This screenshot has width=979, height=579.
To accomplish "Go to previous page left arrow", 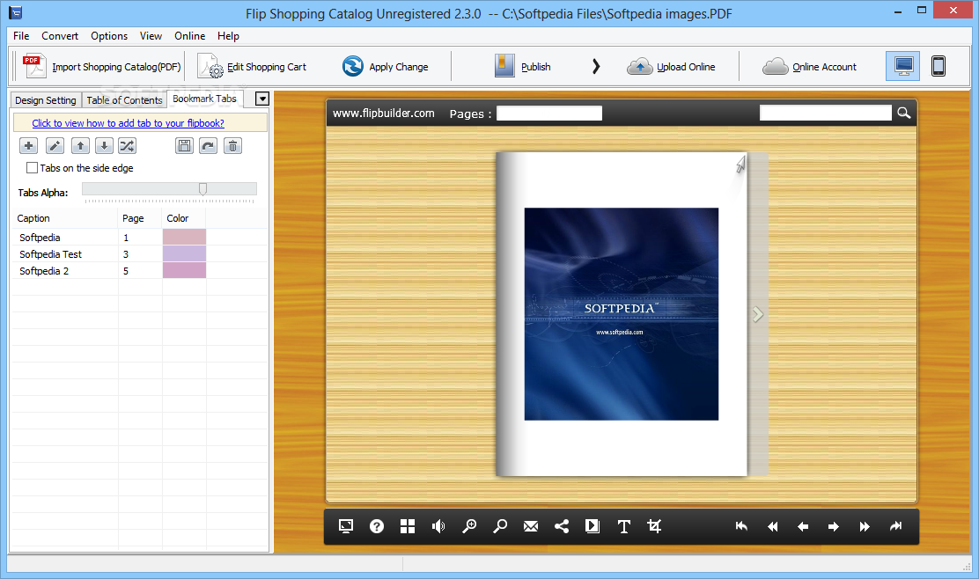I will [803, 526].
